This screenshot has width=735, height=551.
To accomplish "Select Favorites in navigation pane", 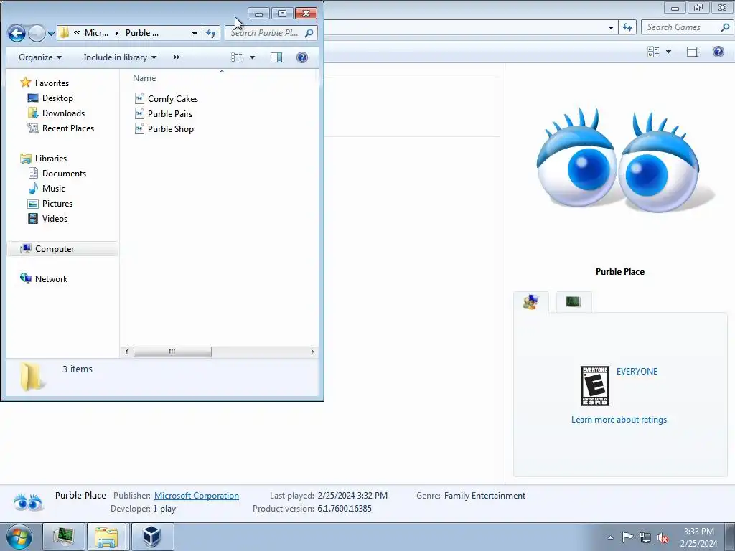I will [x=52, y=83].
